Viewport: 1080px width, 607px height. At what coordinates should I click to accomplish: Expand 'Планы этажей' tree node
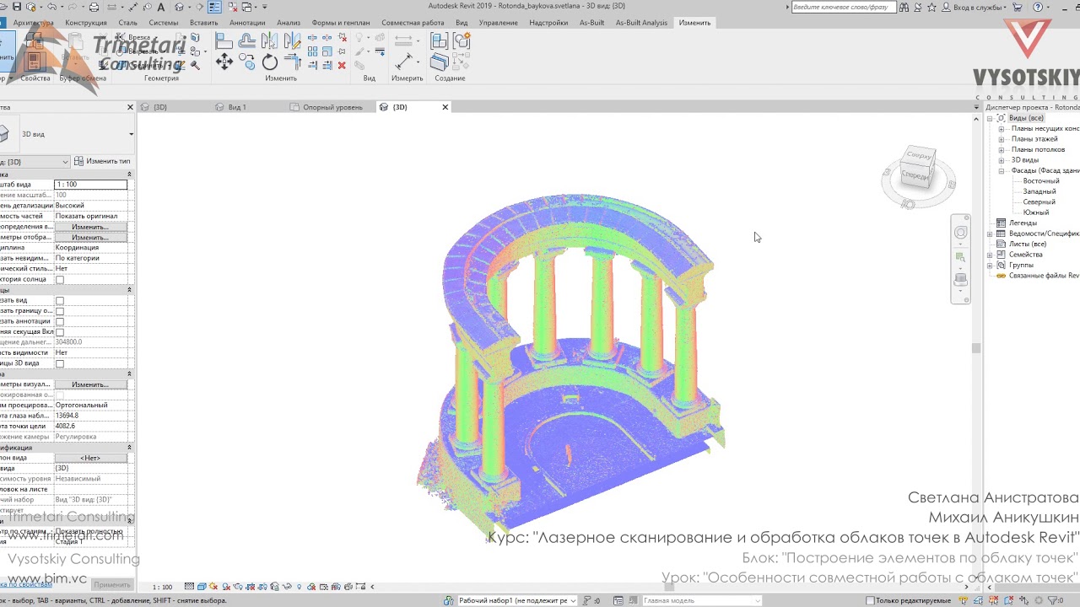pos(1002,139)
